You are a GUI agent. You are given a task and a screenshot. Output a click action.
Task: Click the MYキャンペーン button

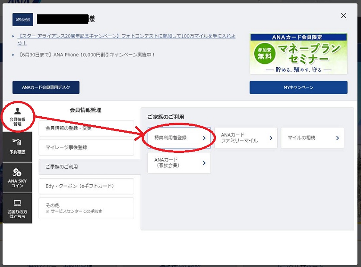(298, 87)
